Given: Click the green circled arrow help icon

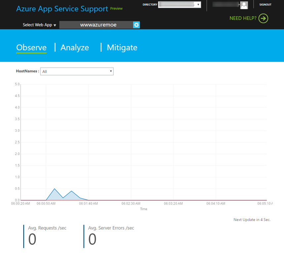Looking at the screenshot, I should point(263,18).
